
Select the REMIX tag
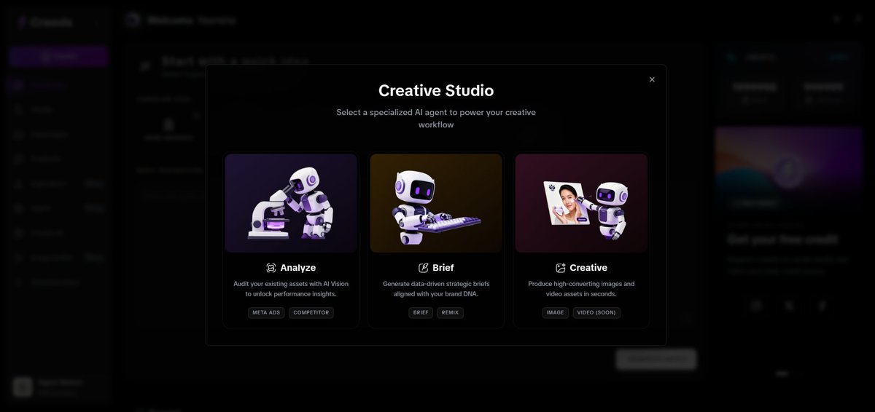click(451, 313)
